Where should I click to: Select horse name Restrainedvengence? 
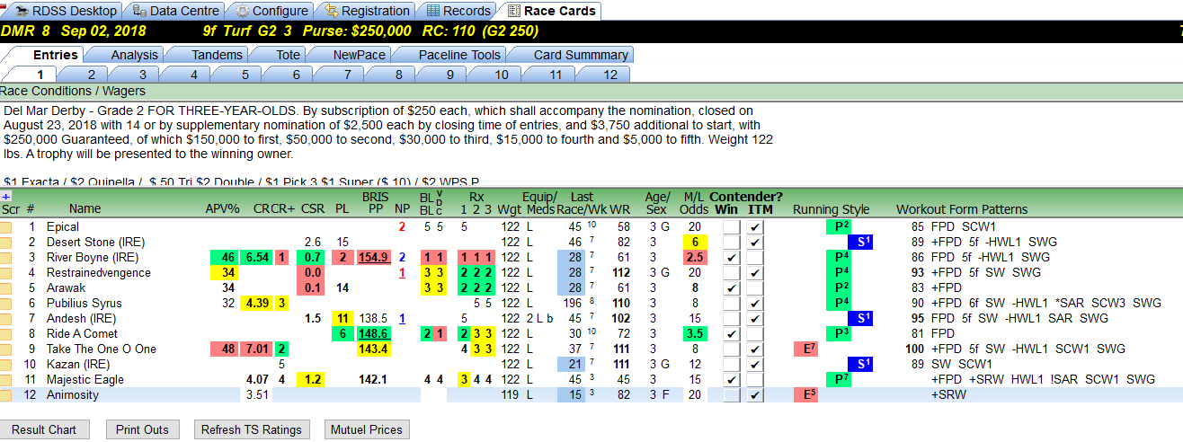click(99, 273)
